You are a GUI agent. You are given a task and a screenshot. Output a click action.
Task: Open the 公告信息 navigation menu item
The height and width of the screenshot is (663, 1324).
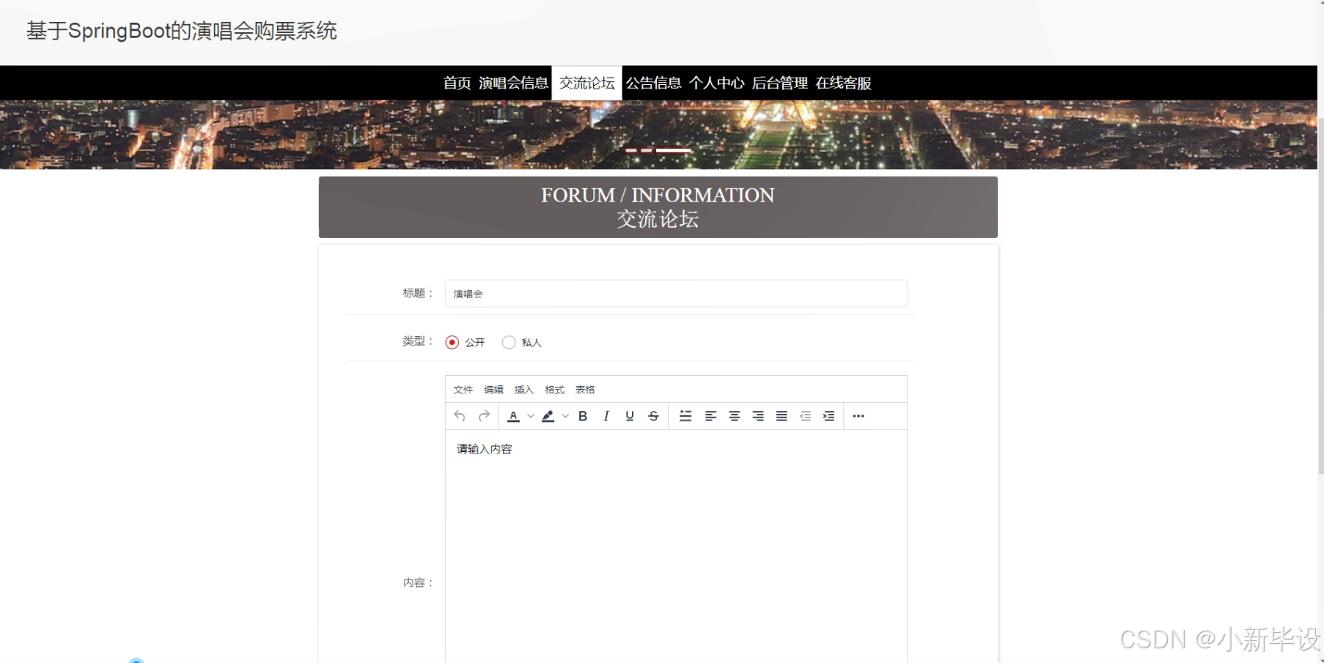click(x=655, y=83)
